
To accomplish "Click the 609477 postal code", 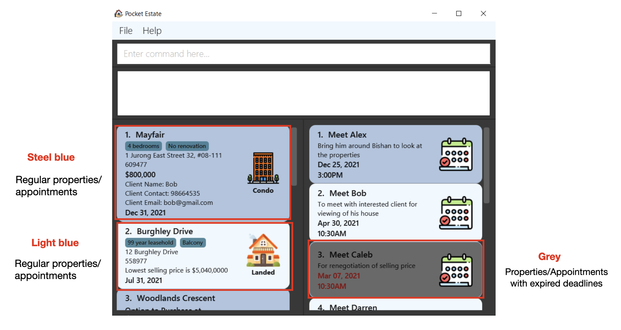I will pos(136,165).
